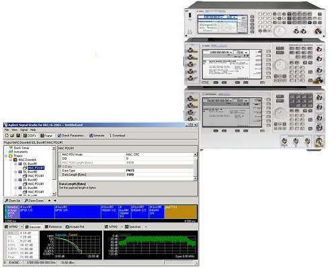This screenshot has width=336, height=268.
Task: Click the Download to instrument button
Action: click(x=117, y=136)
